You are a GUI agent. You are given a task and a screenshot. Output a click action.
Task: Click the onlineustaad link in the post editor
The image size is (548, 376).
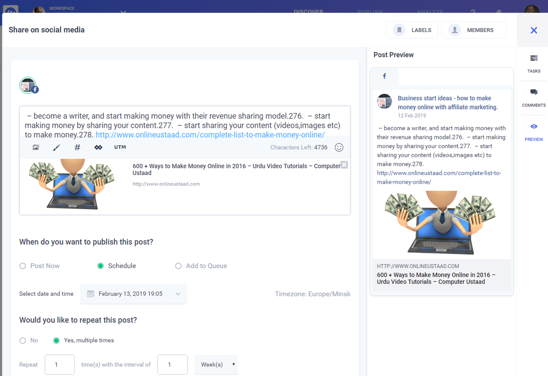[210, 135]
